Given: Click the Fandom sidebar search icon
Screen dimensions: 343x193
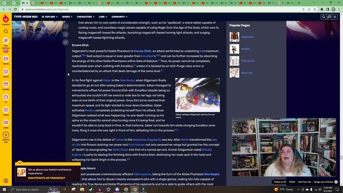Looking at the screenshot, I should click(x=6, y=31).
